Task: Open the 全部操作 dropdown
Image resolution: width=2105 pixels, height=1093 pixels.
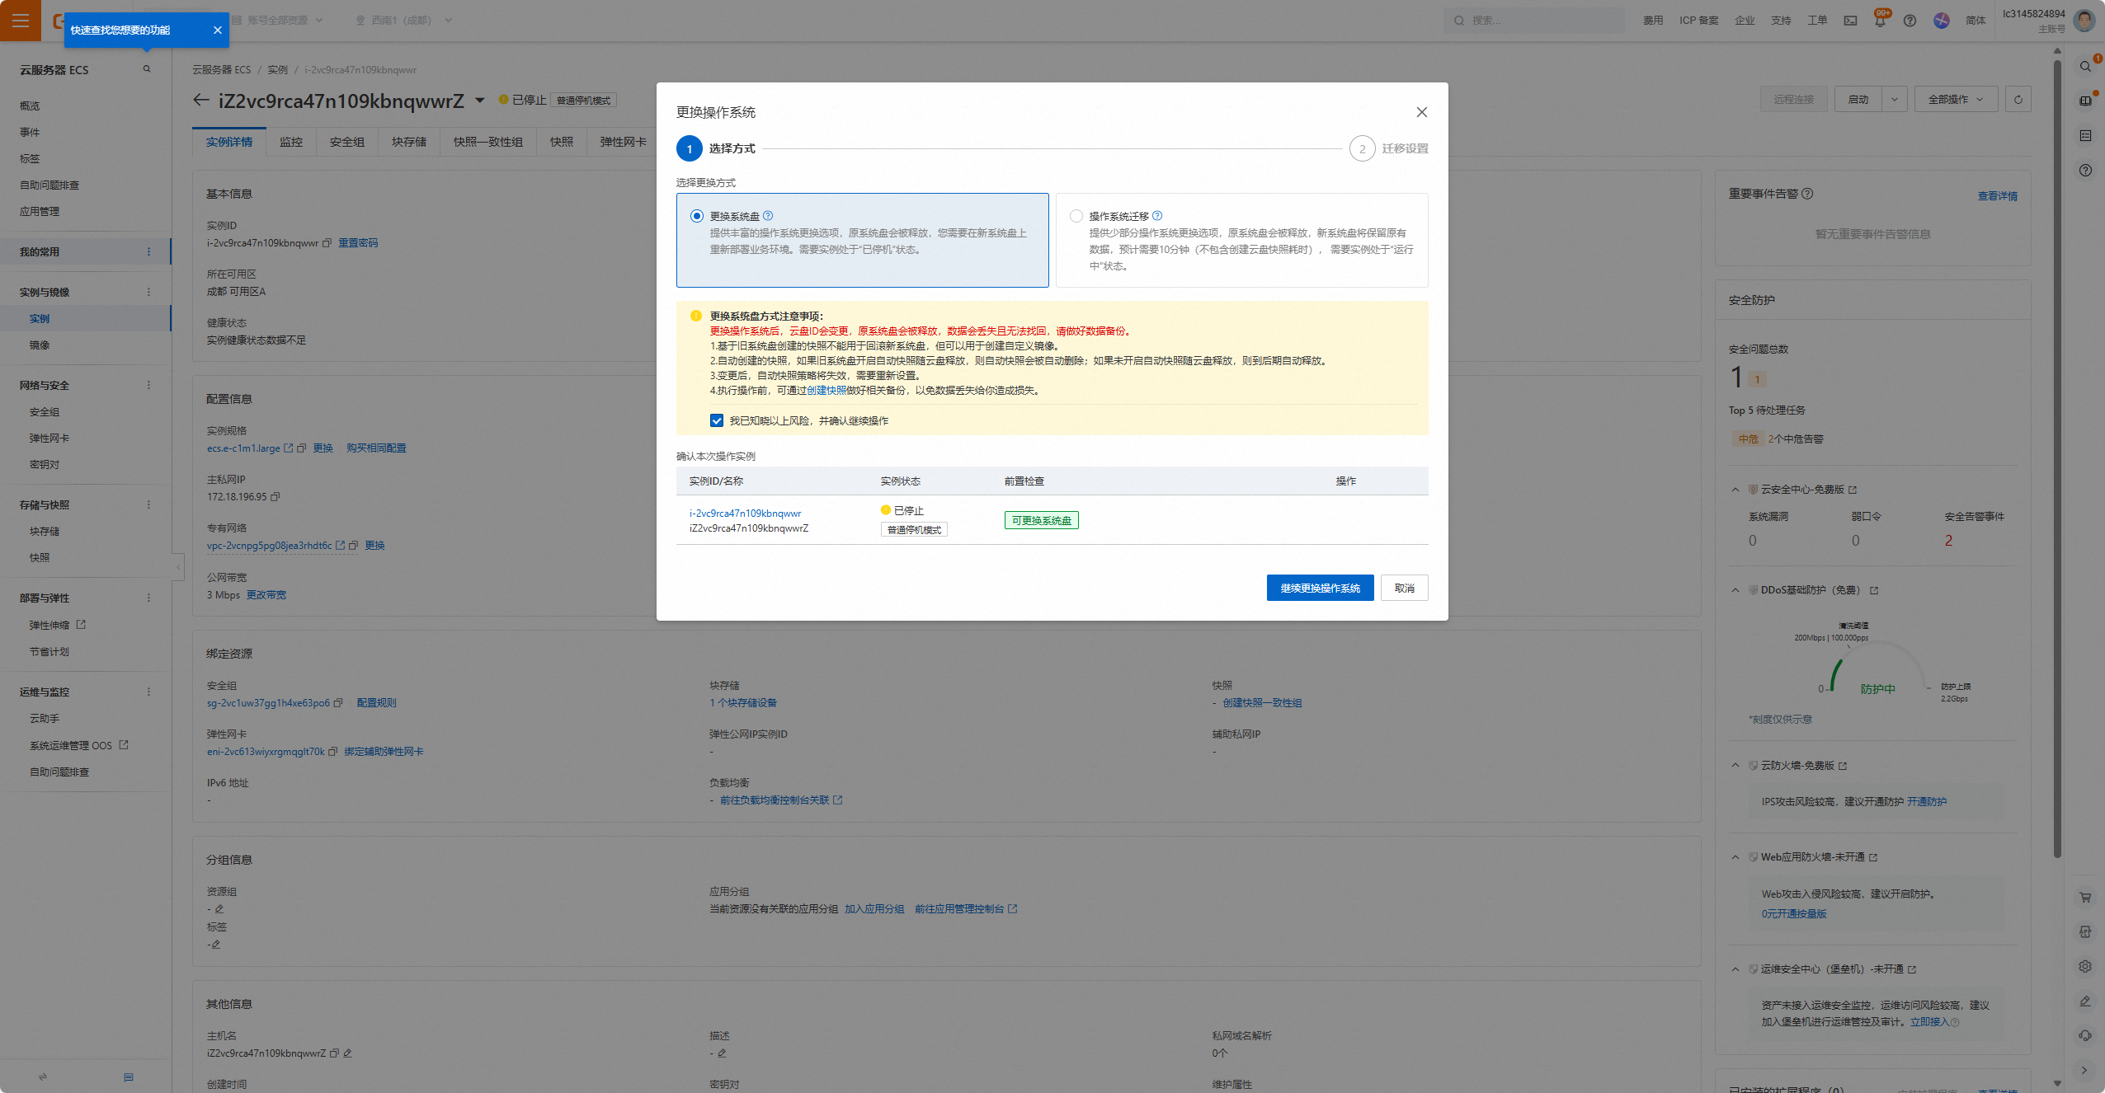Action: click(x=1955, y=100)
